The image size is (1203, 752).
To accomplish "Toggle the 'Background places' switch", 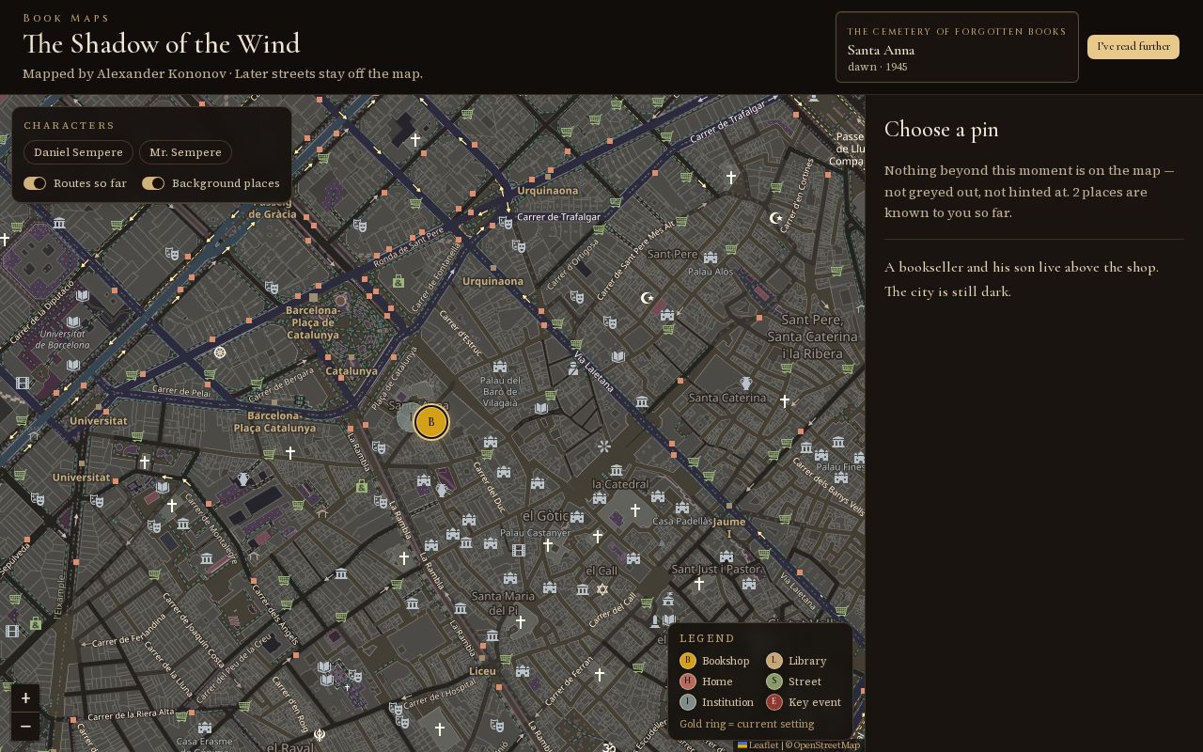I will click(153, 183).
